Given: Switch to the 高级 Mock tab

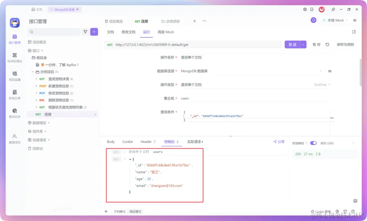Looking at the screenshot, I should coord(166,32).
